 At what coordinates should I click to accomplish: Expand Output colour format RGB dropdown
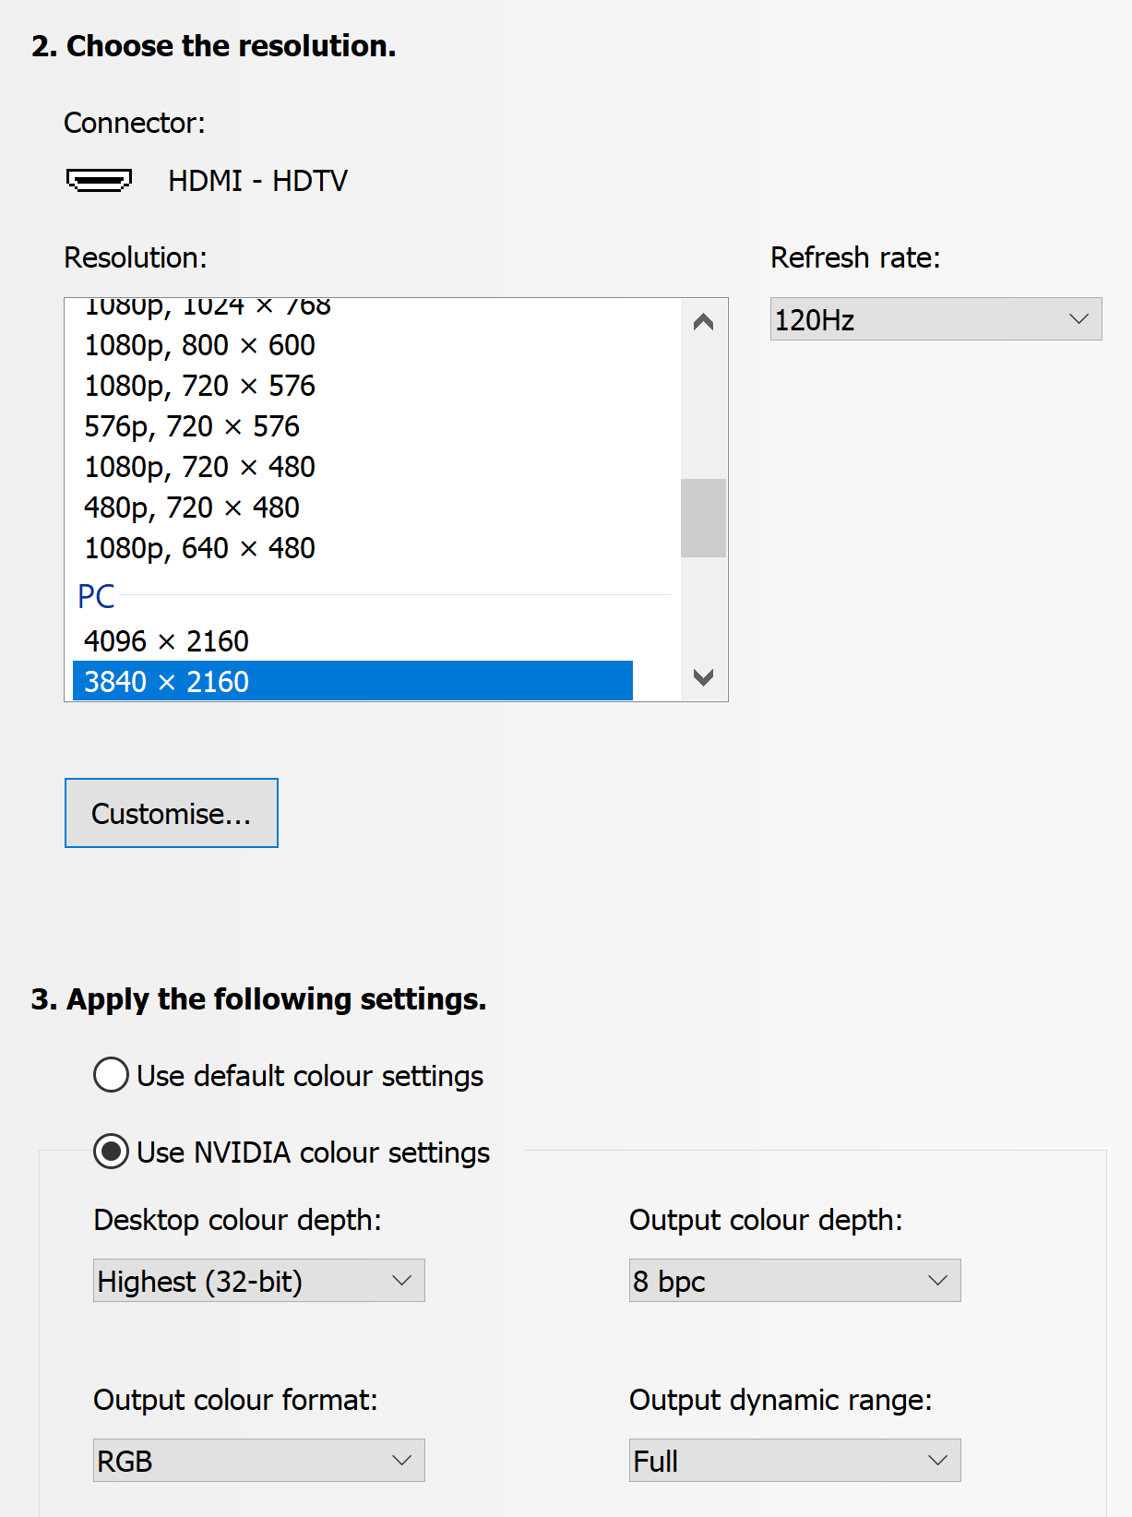coord(259,1461)
